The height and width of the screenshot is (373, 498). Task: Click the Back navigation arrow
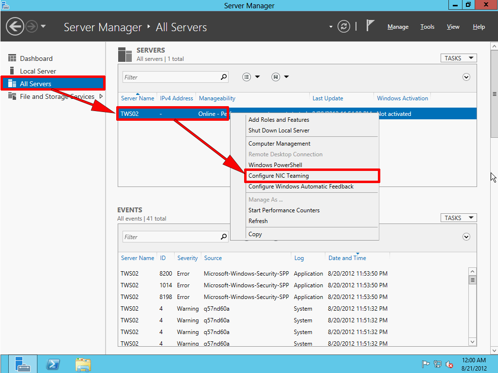pyautogui.click(x=15, y=26)
